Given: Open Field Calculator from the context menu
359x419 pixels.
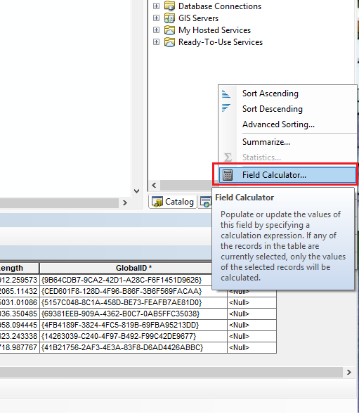Looking at the screenshot, I should pos(288,175).
